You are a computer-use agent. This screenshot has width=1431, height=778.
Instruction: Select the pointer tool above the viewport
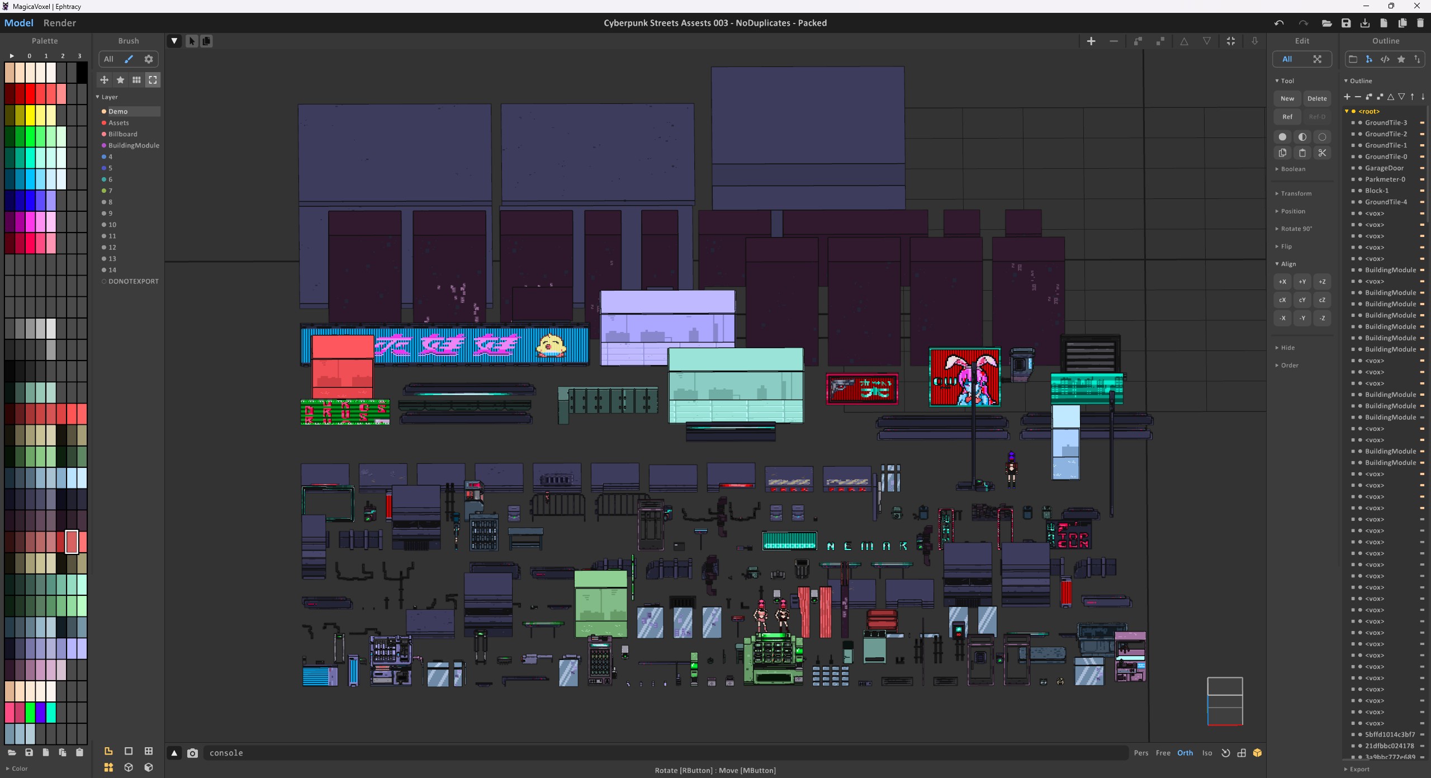coord(192,41)
